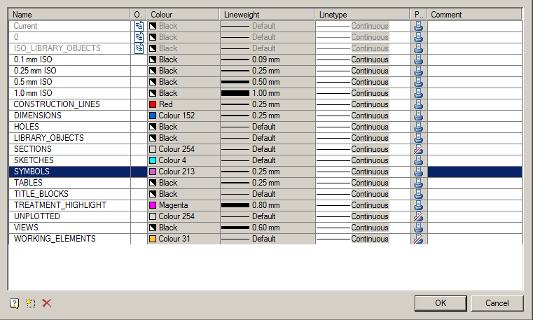Screen dimensions: 533x320
Task: Click the Colour 213 swatch for SYMBOLS
Action: [x=153, y=172]
